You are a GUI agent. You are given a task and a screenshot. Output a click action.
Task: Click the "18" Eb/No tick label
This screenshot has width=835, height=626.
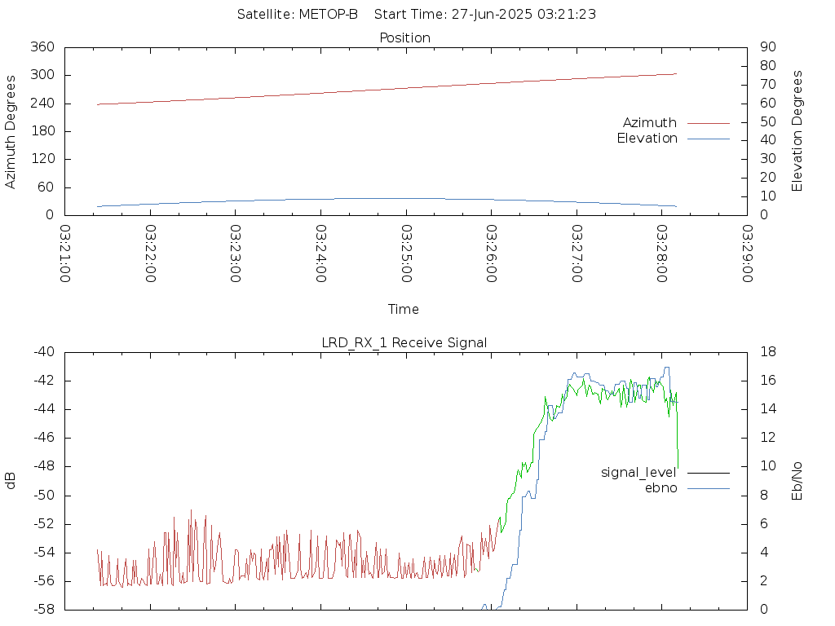click(x=768, y=352)
